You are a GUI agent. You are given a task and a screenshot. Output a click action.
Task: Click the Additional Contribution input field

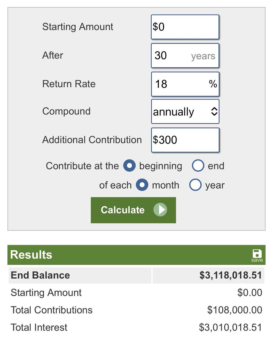pos(185,140)
